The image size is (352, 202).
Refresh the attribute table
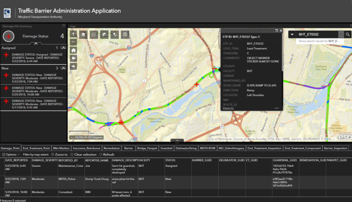[107, 155]
